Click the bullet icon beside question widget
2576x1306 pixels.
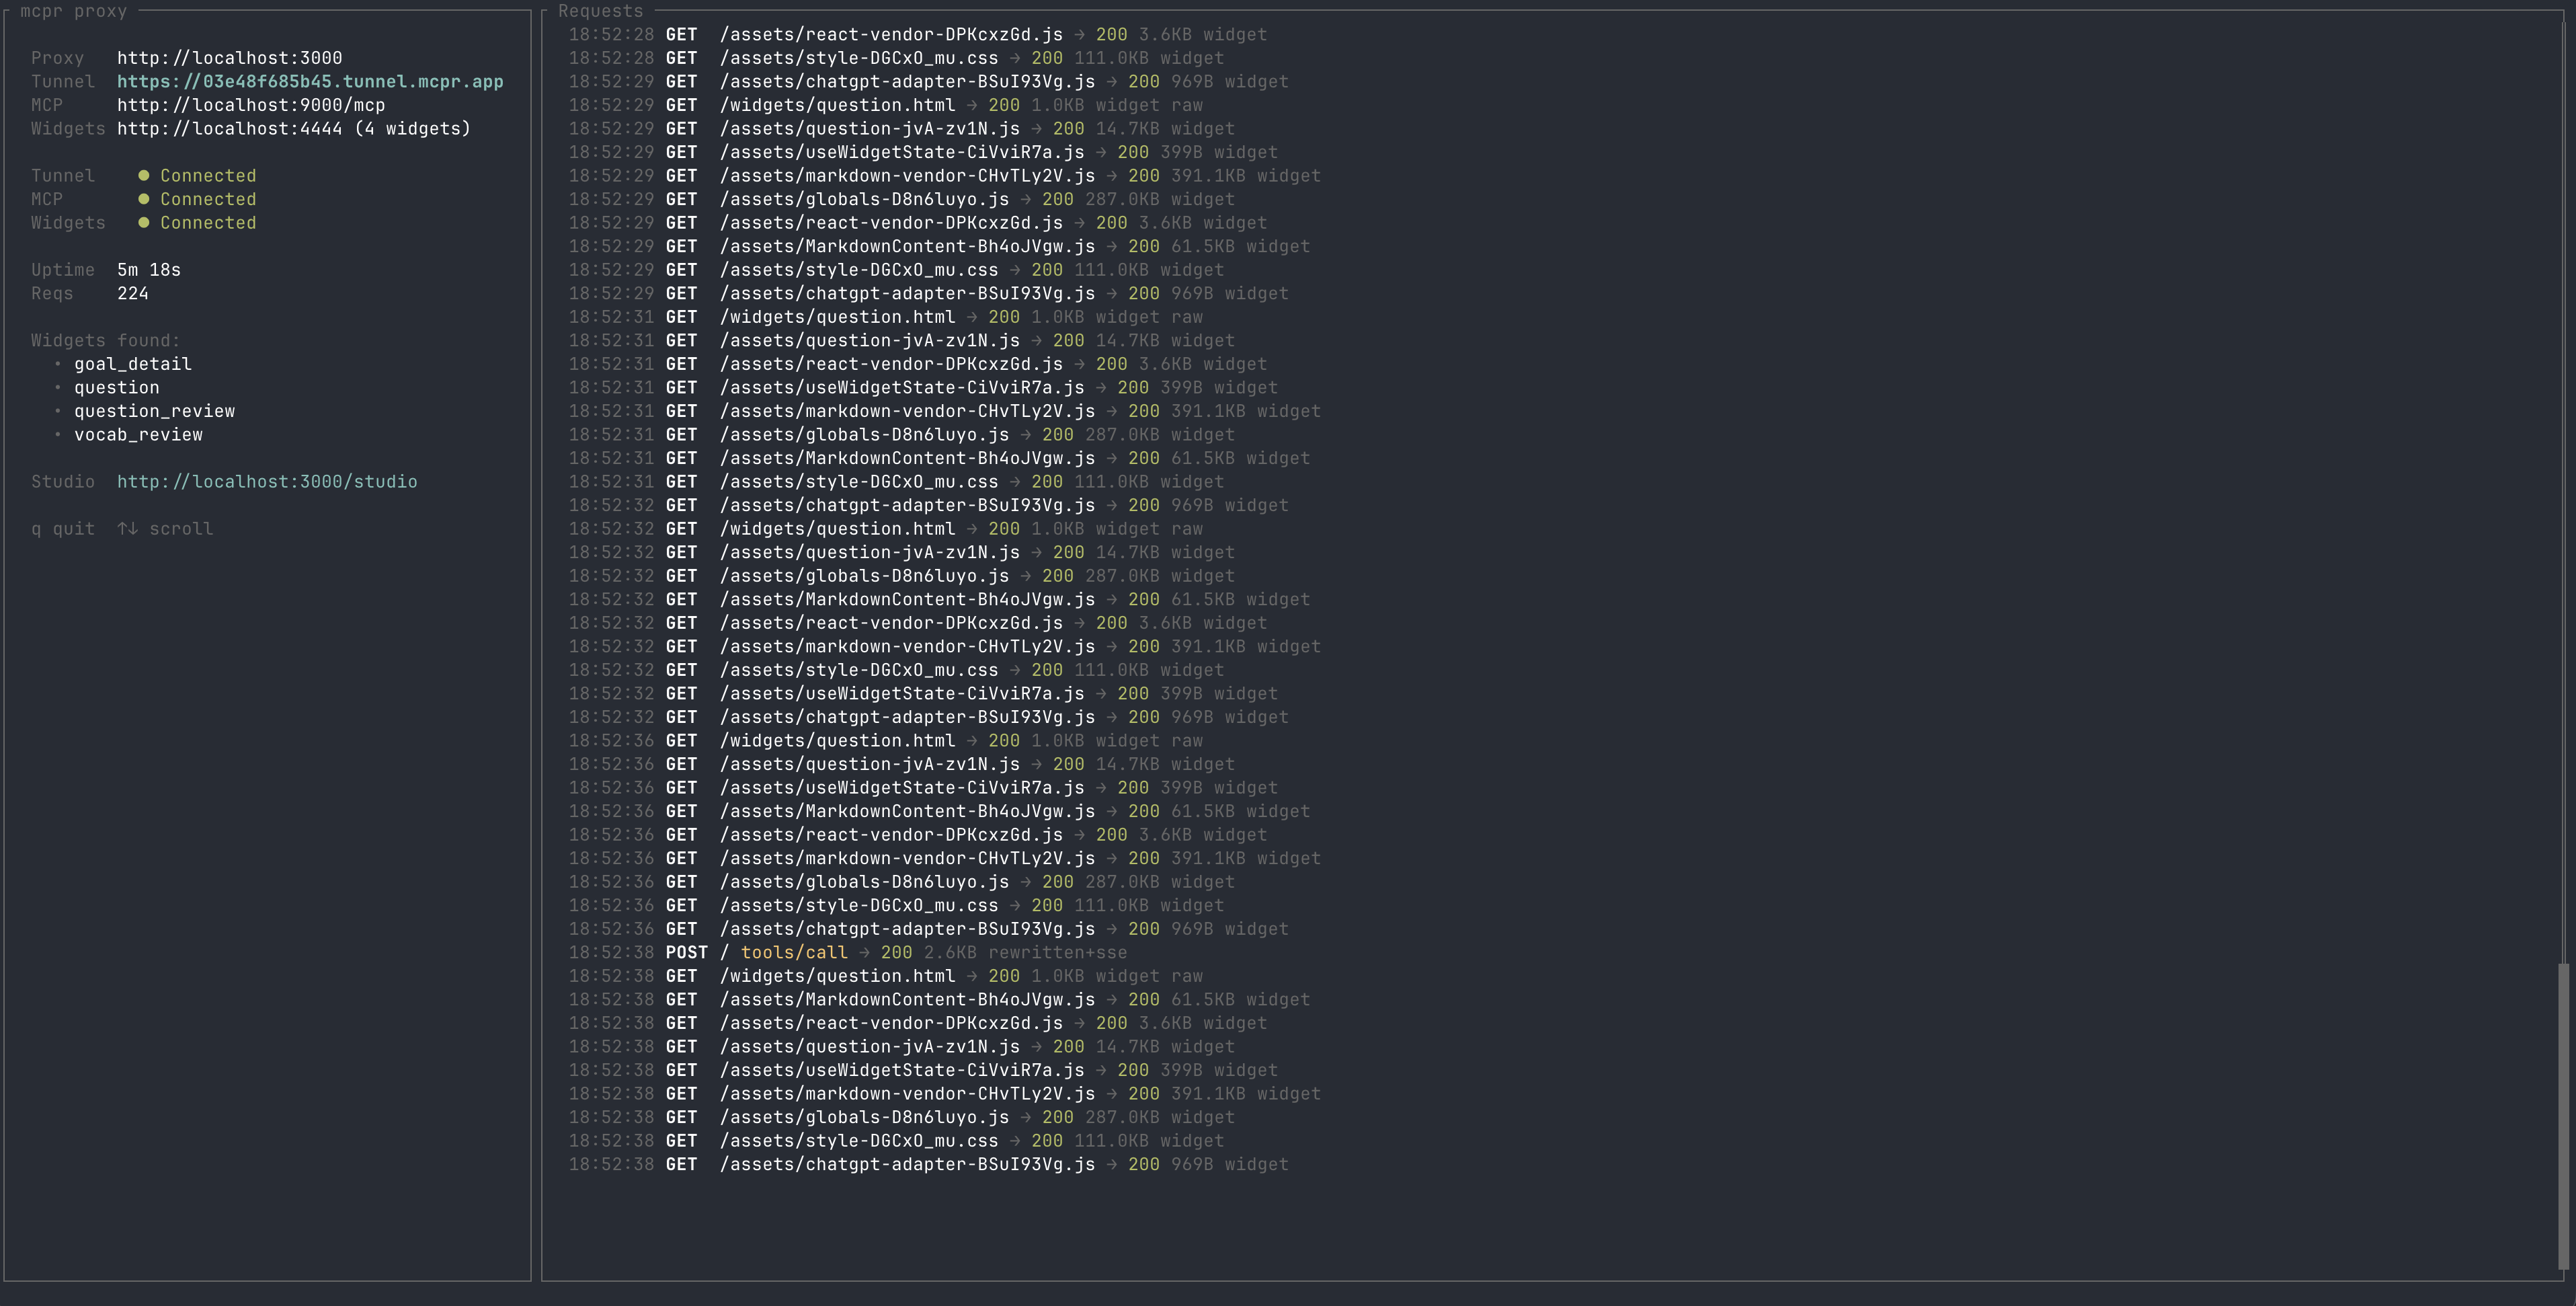coord(59,387)
